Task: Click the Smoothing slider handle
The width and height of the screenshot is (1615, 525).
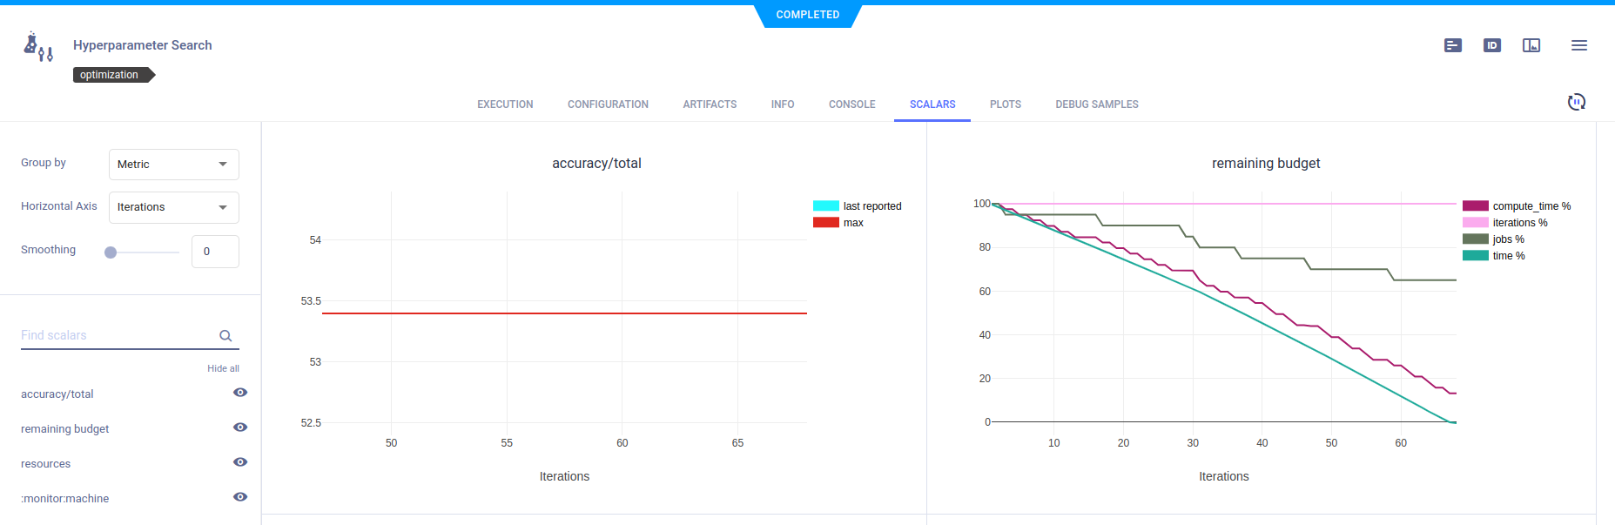Action: pyautogui.click(x=111, y=252)
